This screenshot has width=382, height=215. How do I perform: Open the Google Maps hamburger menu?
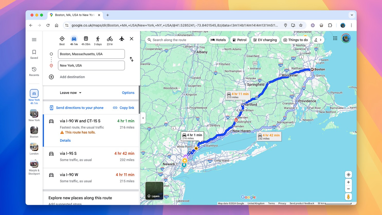(x=34, y=39)
